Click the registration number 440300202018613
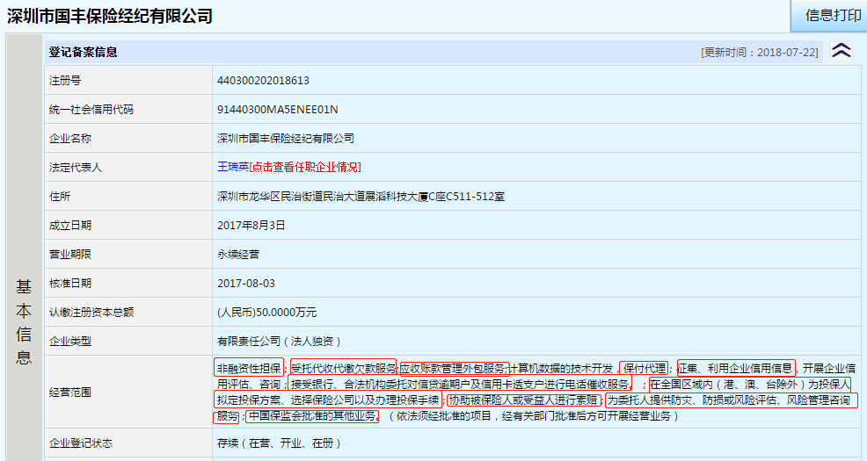 (x=263, y=81)
